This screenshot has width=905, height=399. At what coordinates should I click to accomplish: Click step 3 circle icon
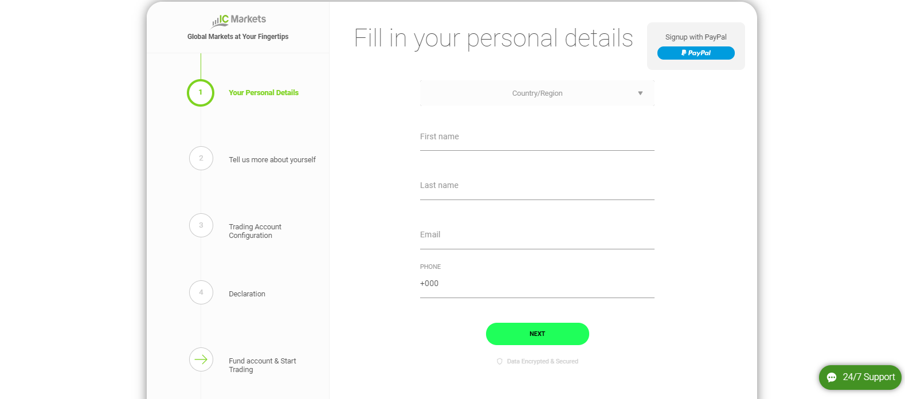201,225
